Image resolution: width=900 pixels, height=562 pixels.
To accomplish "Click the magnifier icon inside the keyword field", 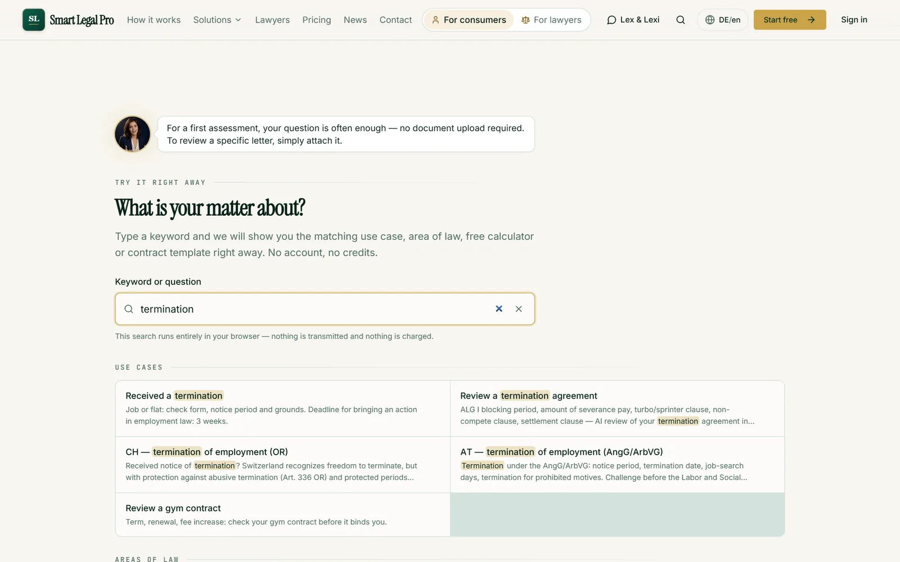I will [129, 309].
